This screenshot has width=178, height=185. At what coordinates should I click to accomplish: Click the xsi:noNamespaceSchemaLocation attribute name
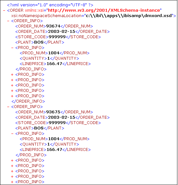[x=46, y=16]
